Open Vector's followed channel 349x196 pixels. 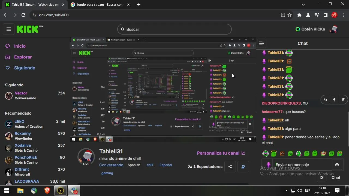35,96
